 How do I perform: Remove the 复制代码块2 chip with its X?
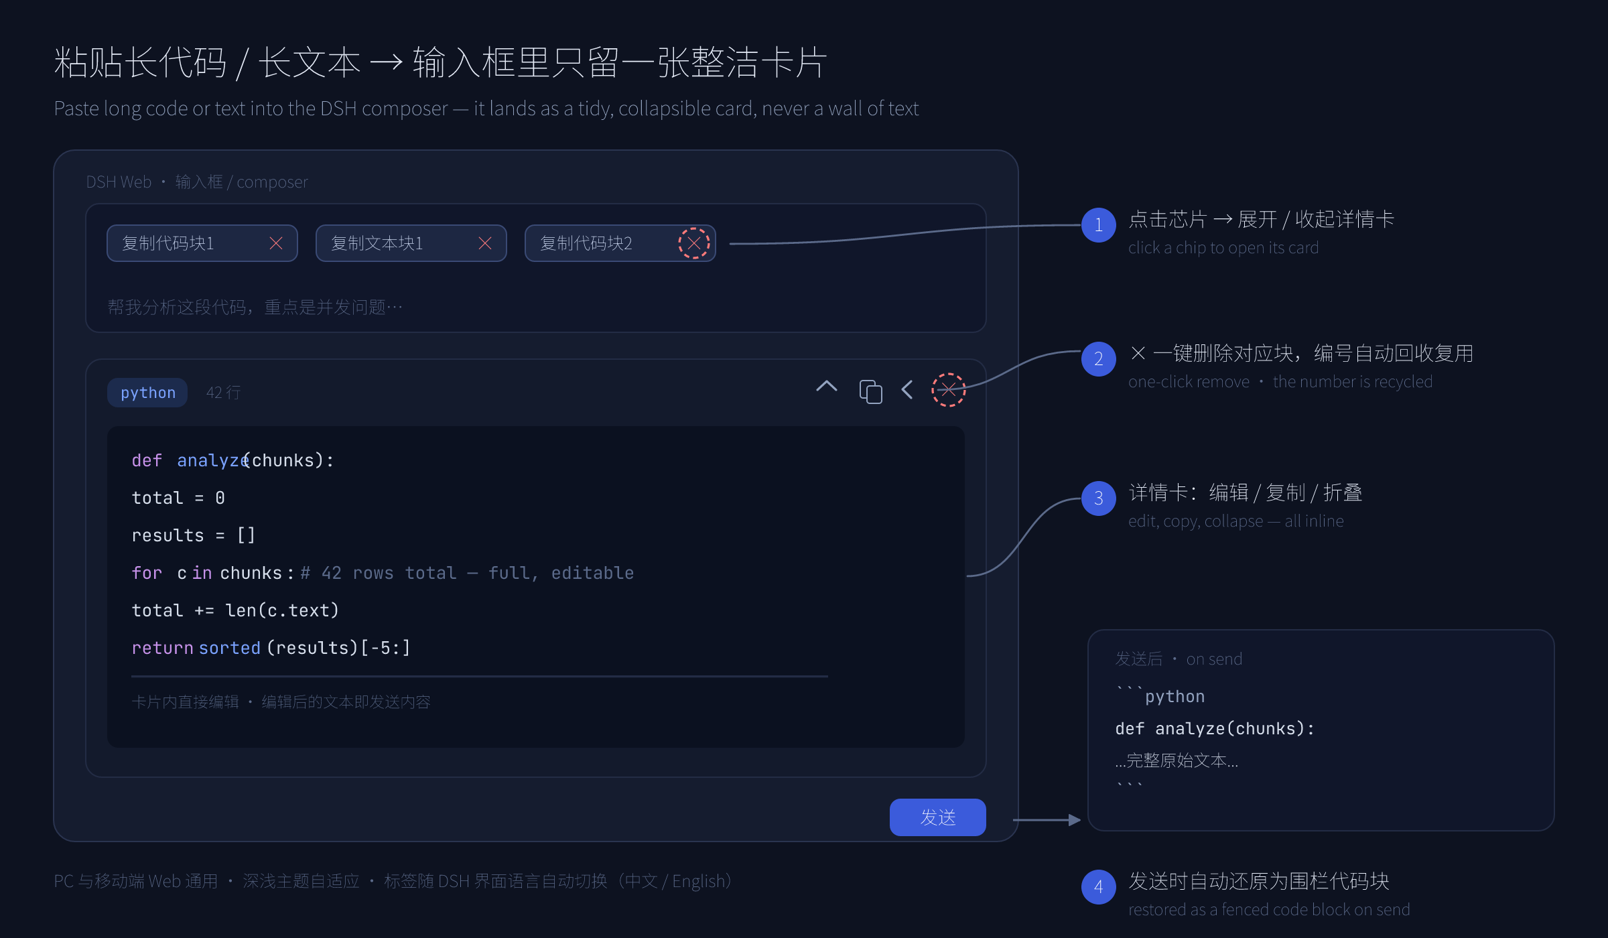(x=694, y=243)
